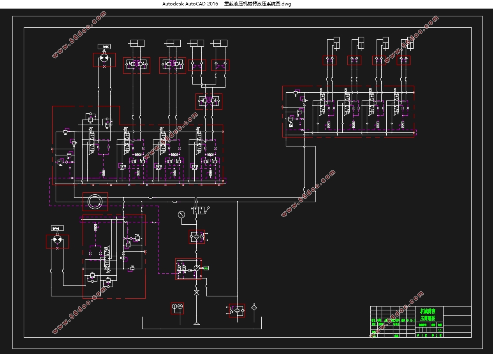The width and height of the screenshot is (493, 354).
Task: Click the pressure filter block above the pump
Action: pyautogui.click(x=197, y=236)
